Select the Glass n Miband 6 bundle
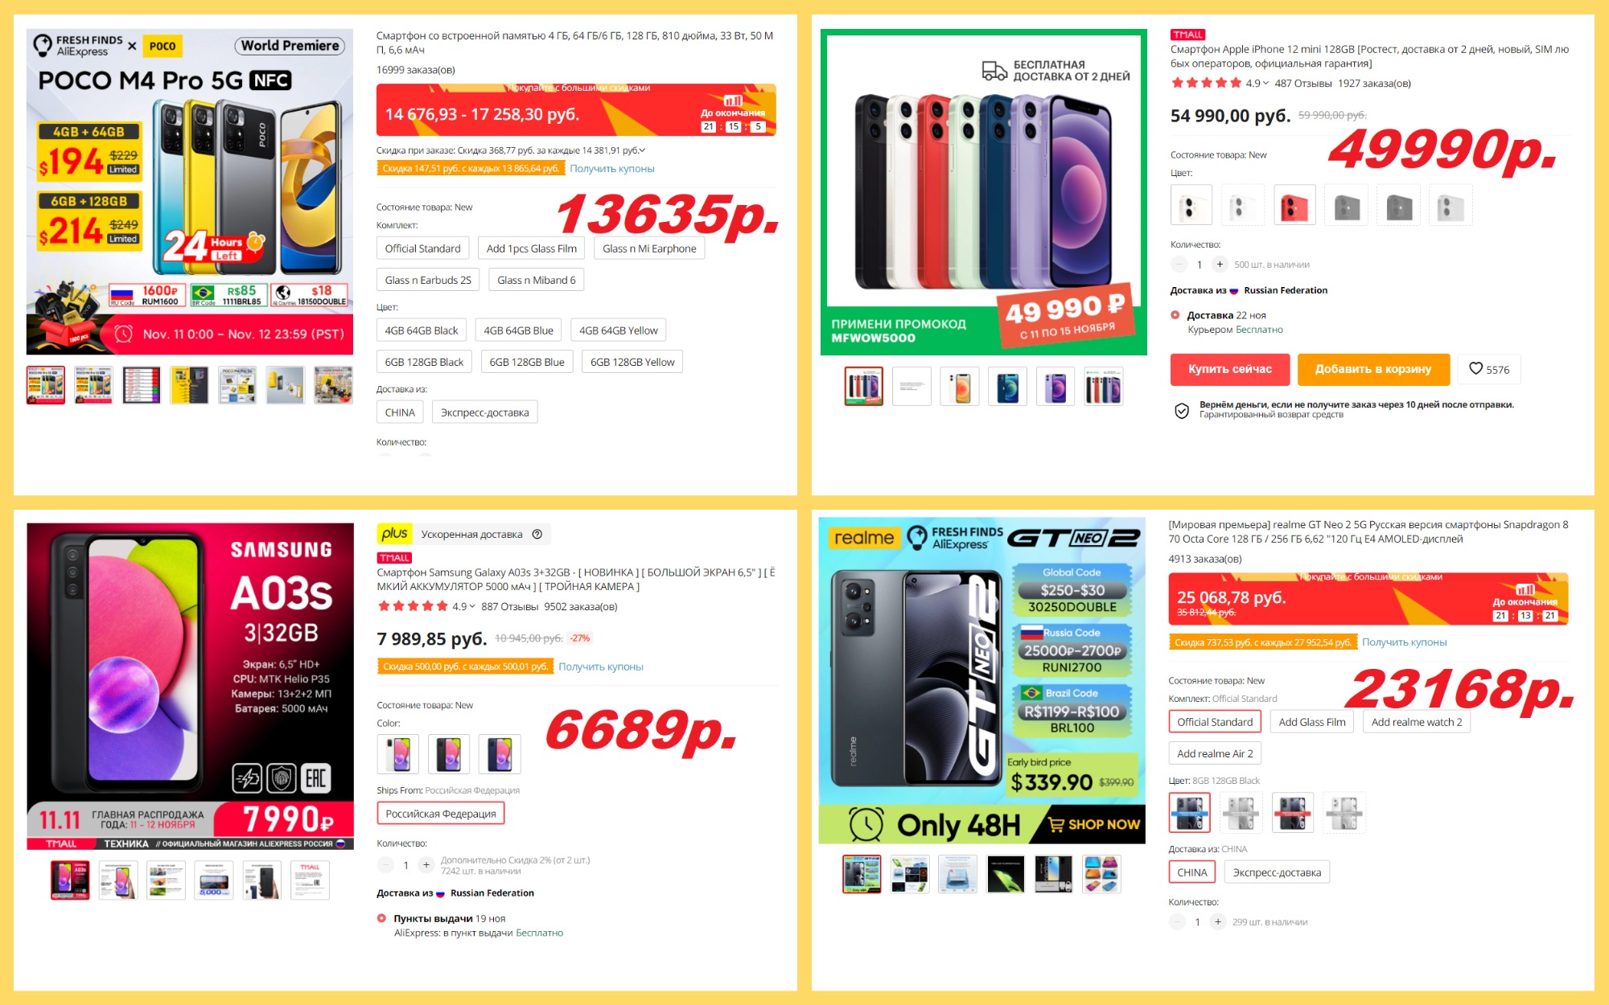The width and height of the screenshot is (1609, 1005). point(537,280)
